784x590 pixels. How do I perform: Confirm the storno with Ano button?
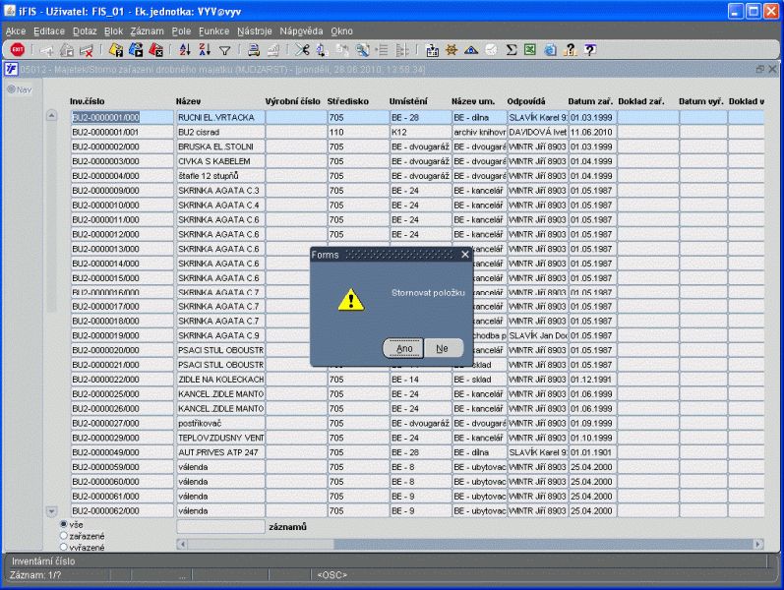click(403, 348)
